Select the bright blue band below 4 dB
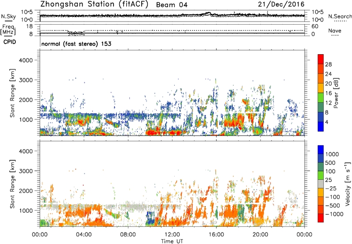 point(321,126)
